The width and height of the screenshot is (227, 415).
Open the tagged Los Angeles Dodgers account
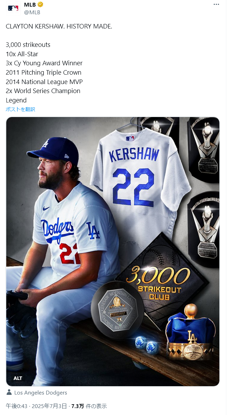41,392
